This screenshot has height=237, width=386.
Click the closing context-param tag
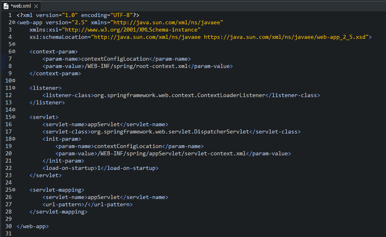click(x=55, y=74)
